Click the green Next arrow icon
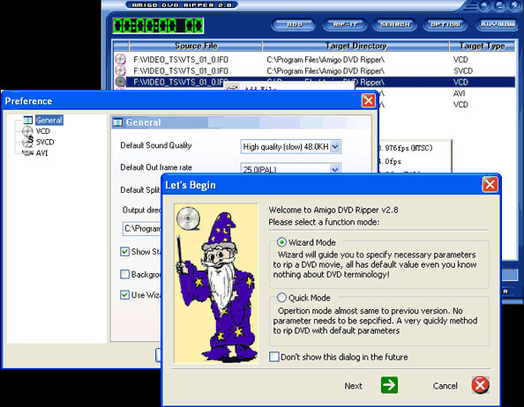This screenshot has width=524, height=407. tap(389, 385)
